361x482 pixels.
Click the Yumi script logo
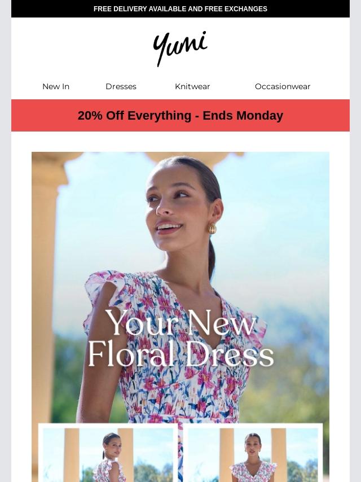[180, 49]
